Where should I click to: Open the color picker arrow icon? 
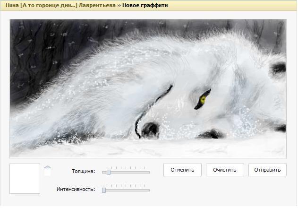47,166
